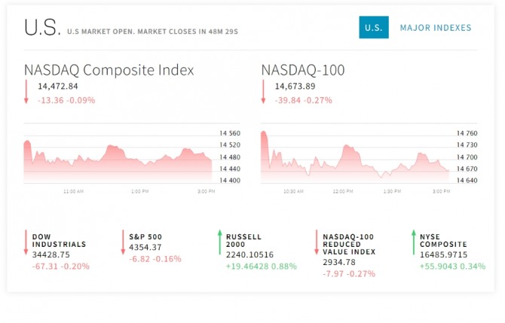The image size is (505, 323).
Task: Click the 12:00 PM label on NASDAQ-100 chart
Action: click(x=343, y=191)
